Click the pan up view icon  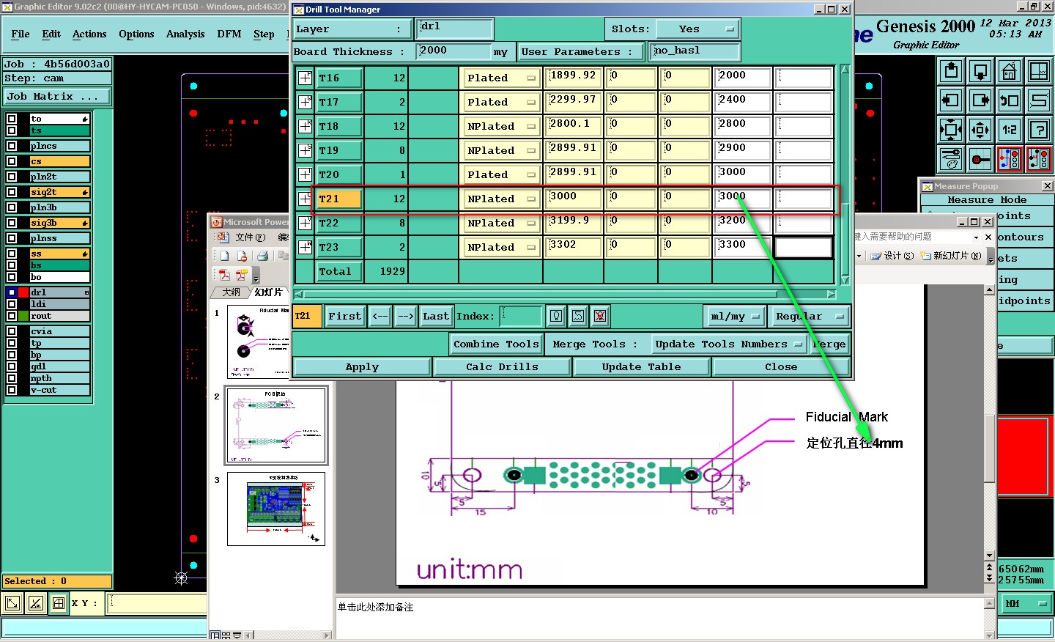pos(951,72)
